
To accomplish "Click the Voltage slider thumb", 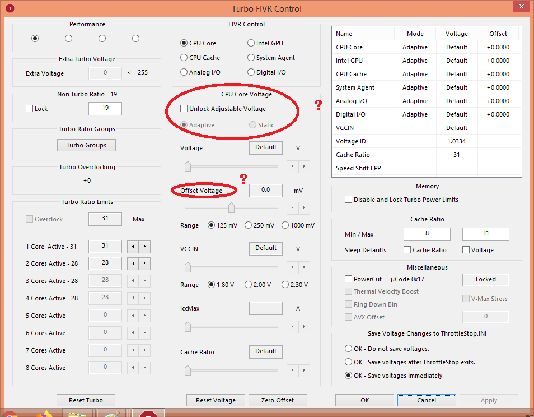I will [188, 166].
